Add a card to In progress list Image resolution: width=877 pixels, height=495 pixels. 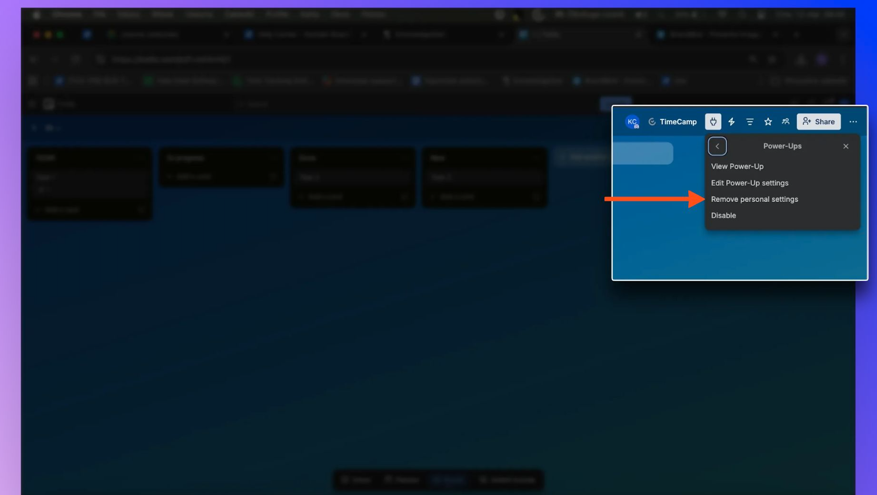(x=194, y=176)
